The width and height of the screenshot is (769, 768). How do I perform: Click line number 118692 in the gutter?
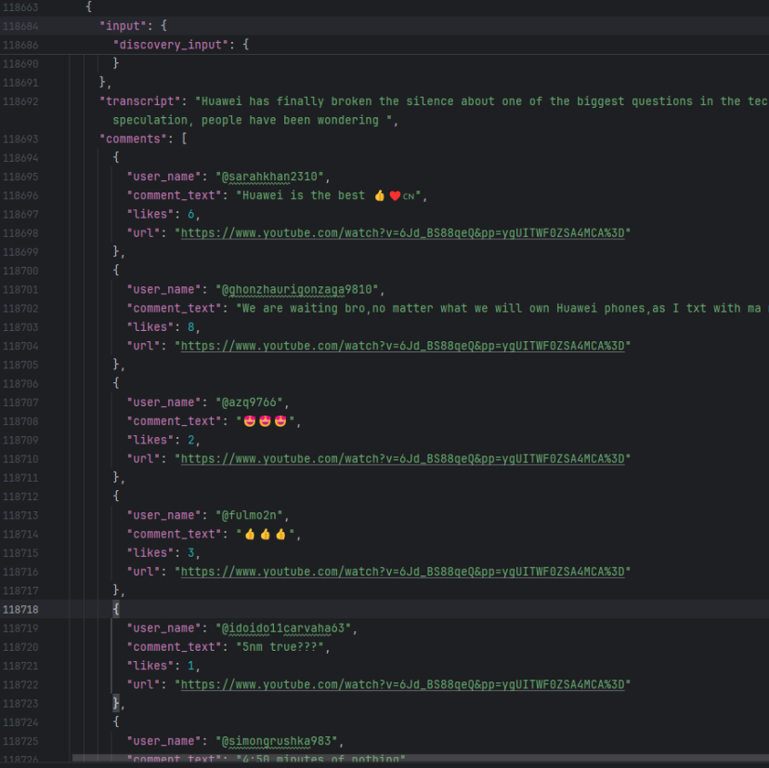click(20, 101)
